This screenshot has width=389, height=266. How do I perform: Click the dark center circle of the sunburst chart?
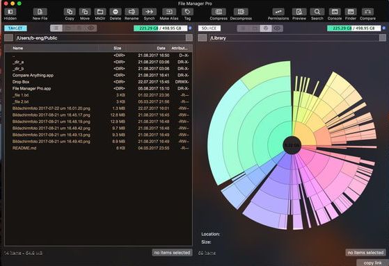click(x=292, y=145)
